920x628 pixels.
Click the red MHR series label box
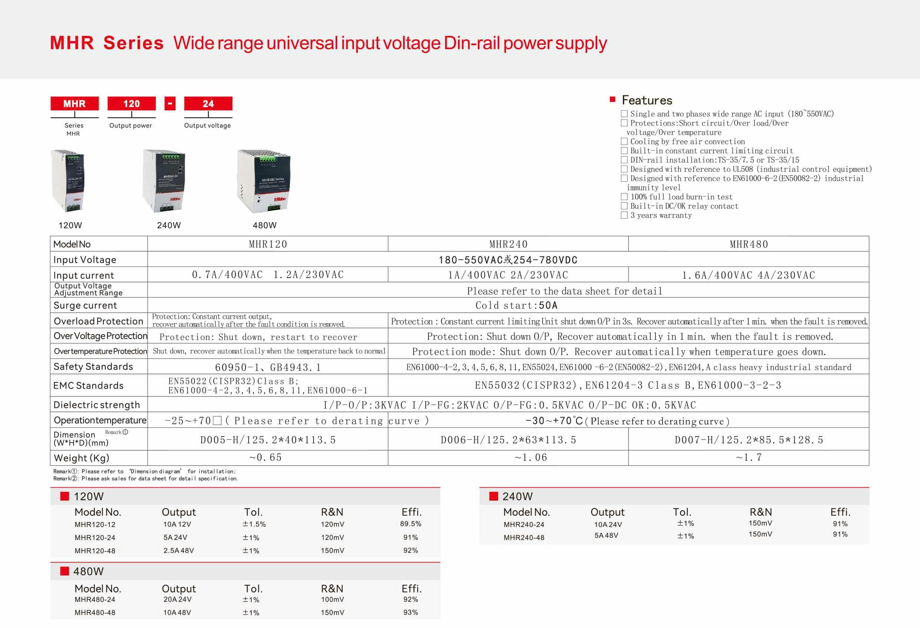click(x=75, y=104)
